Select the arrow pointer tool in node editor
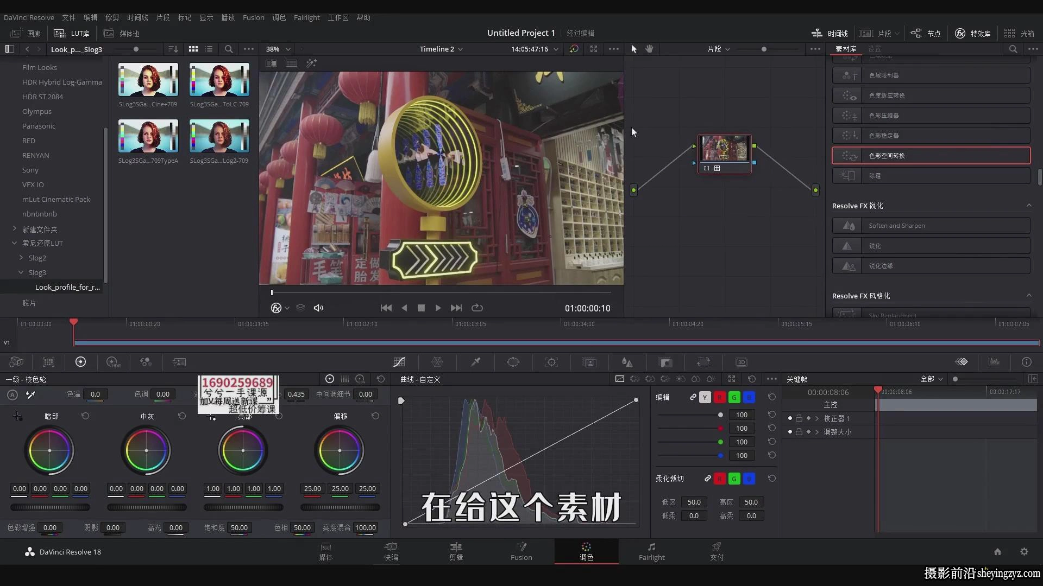The height and width of the screenshot is (586, 1043). (x=633, y=49)
